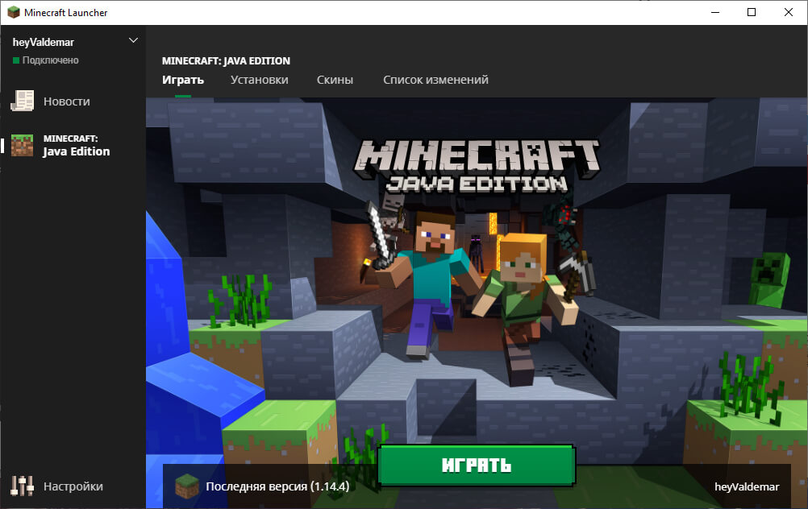The height and width of the screenshot is (509, 808).
Task: Click the heyValdemar name in the bottom bar
Action: click(747, 487)
